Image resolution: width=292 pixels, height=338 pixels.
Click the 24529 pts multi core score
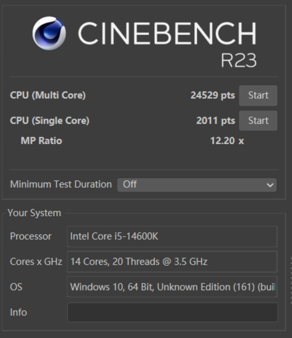[212, 95]
